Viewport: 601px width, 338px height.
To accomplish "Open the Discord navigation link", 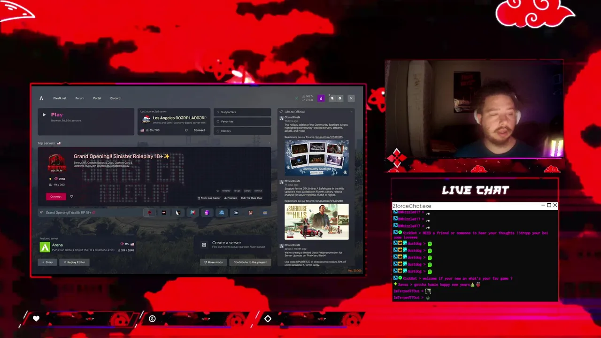I will pyautogui.click(x=116, y=98).
